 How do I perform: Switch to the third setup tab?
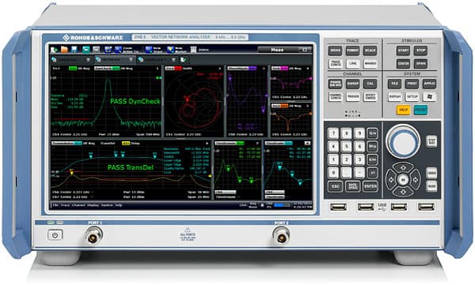click(x=157, y=60)
